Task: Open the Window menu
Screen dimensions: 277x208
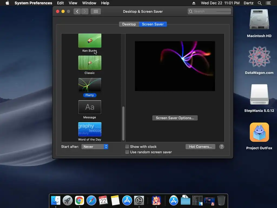Action: point(89,3)
